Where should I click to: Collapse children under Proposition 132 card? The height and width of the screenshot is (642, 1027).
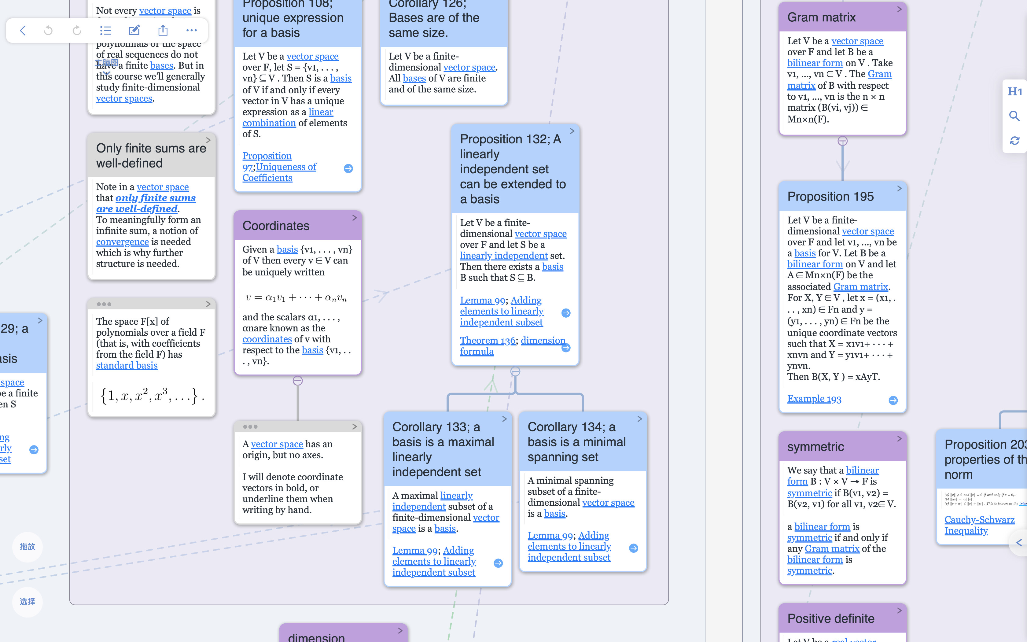pos(515,371)
